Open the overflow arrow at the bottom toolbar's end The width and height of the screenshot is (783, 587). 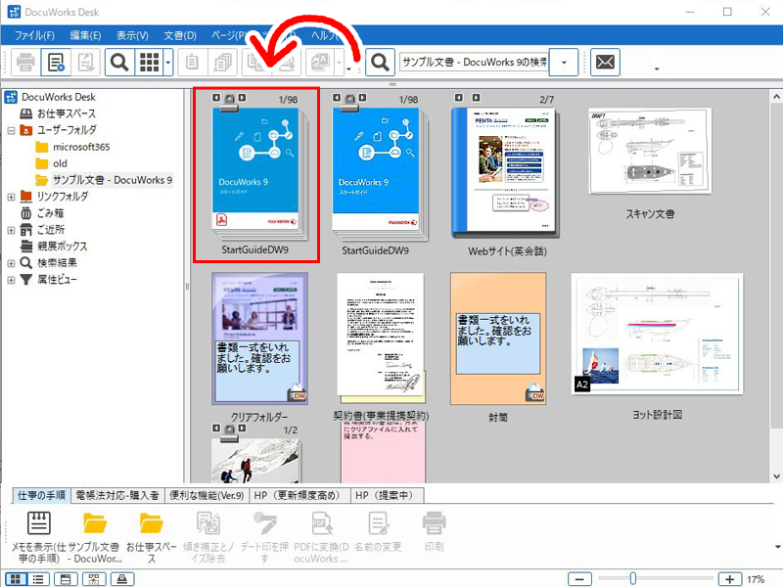pyautogui.click(x=777, y=547)
